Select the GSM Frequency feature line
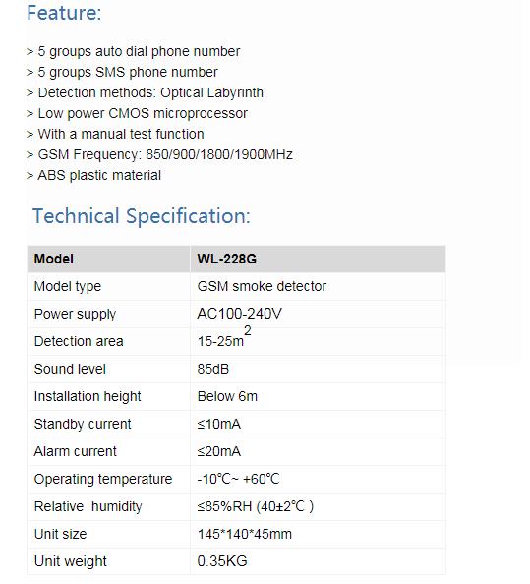Screen dimensions: 530x584 (159, 154)
